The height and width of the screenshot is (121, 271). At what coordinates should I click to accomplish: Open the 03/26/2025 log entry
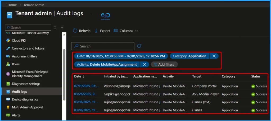[x=85, y=94]
